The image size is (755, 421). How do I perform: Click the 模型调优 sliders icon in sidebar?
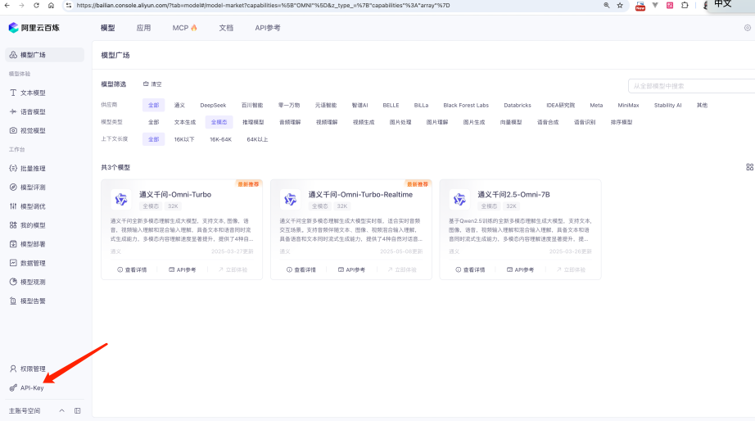click(13, 206)
